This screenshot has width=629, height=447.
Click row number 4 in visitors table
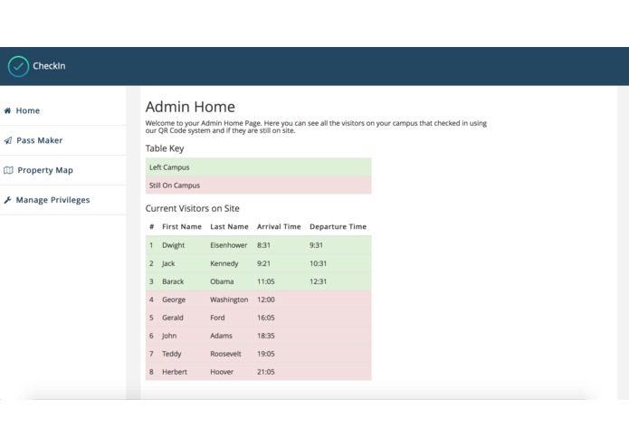(151, 300)
